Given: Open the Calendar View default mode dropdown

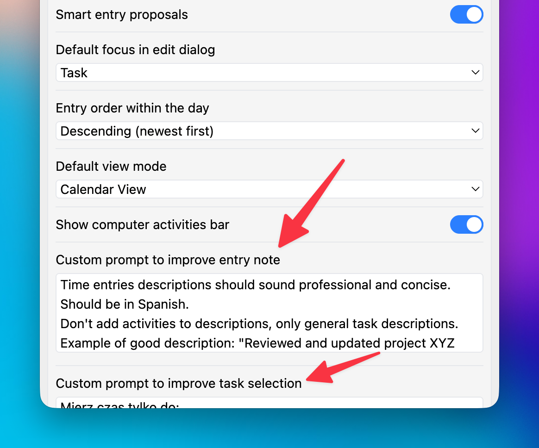Looking at the screenshot, I should 269,189.
